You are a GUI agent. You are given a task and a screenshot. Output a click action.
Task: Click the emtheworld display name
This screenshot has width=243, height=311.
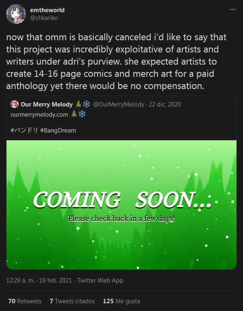[x=47, y=10]
